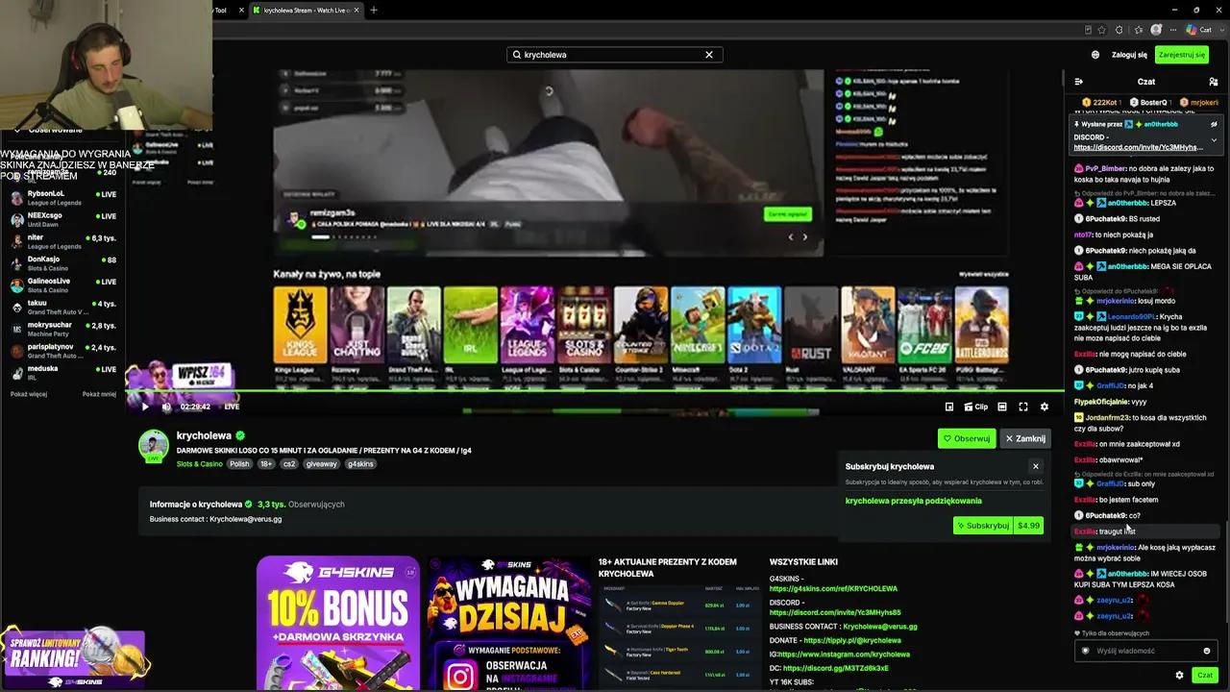Select the giveaway tag

click(x=321, y=464)
